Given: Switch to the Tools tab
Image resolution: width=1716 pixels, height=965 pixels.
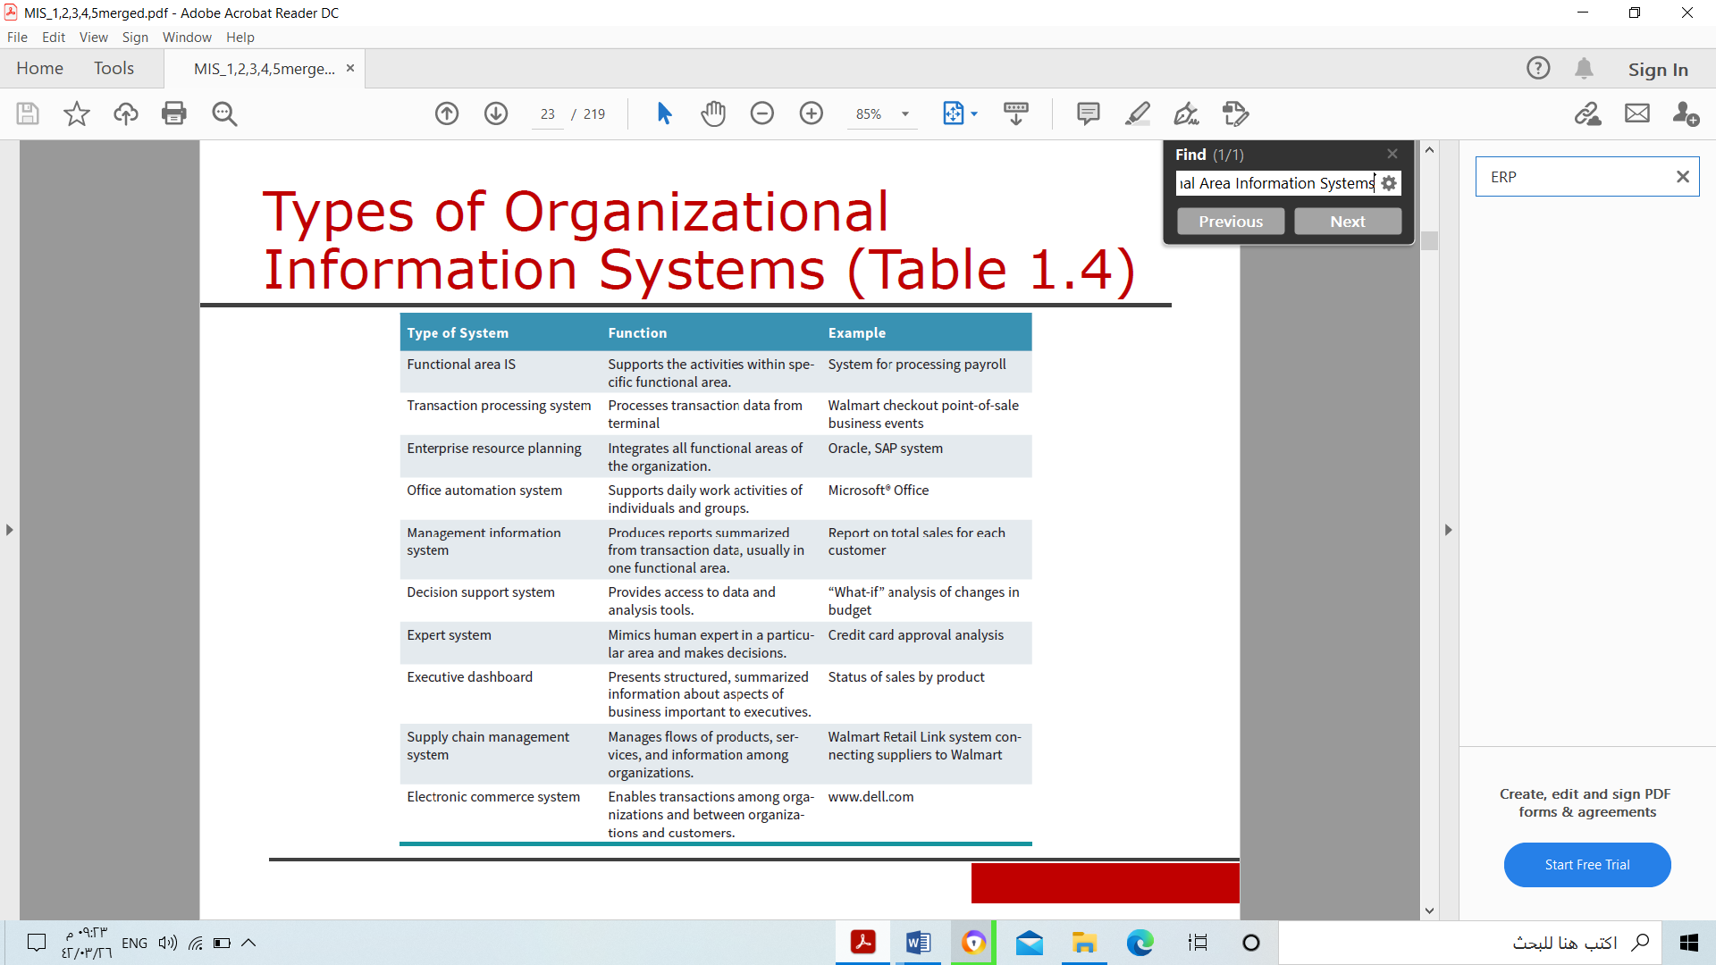Looking at the screenshot, I should (114, 69).
